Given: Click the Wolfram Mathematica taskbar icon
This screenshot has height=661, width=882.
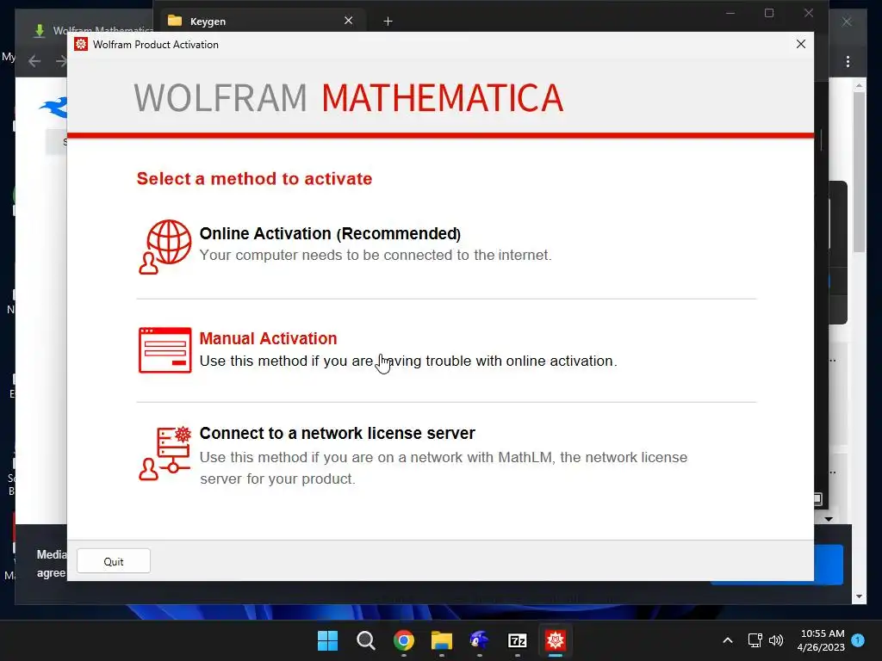Looking at the screenshot, I should [x=556, y=640].
